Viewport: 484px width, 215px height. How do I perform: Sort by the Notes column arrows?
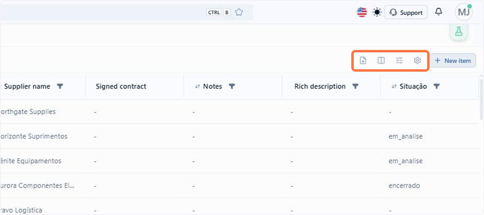[x=198, y=86]
